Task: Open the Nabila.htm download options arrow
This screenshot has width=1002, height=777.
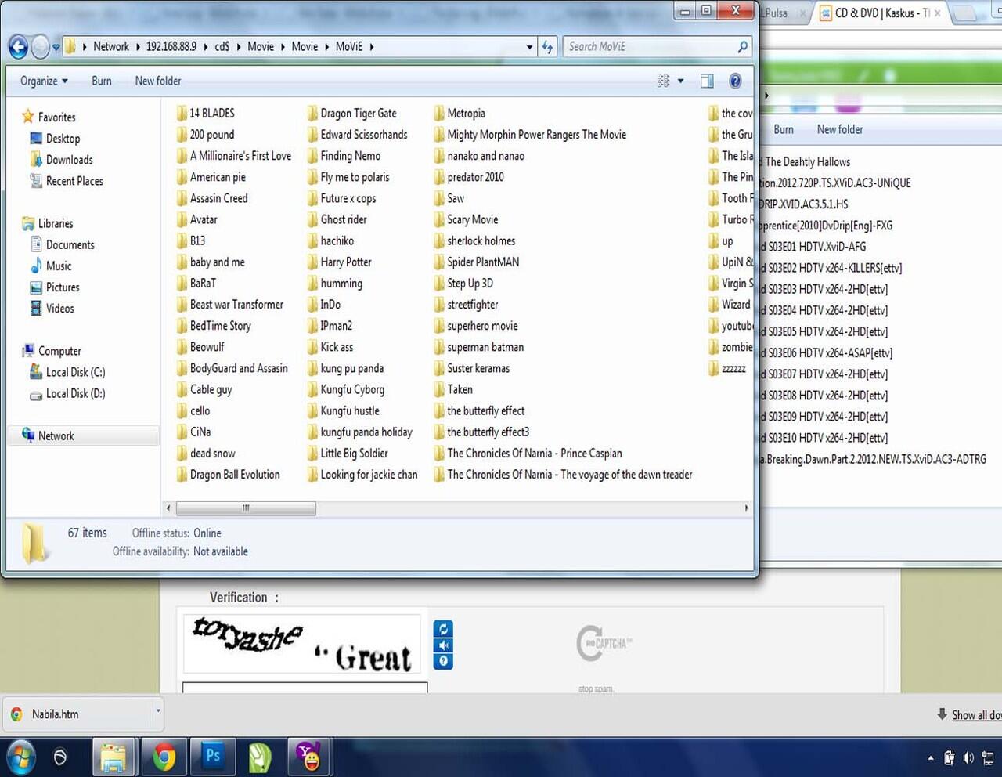Action: coord(158,712)
